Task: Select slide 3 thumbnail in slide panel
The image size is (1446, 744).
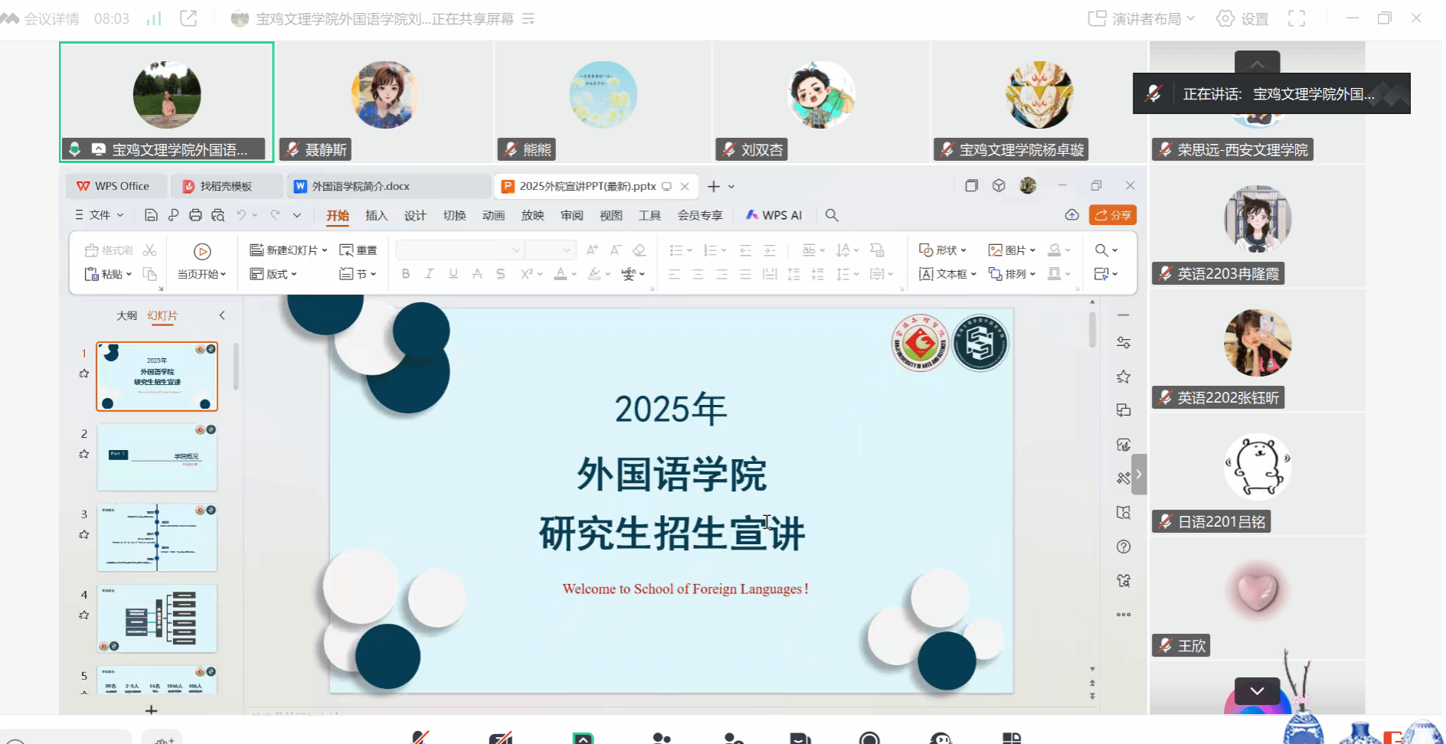Action: pyautogui.click(x=157, y=537)
